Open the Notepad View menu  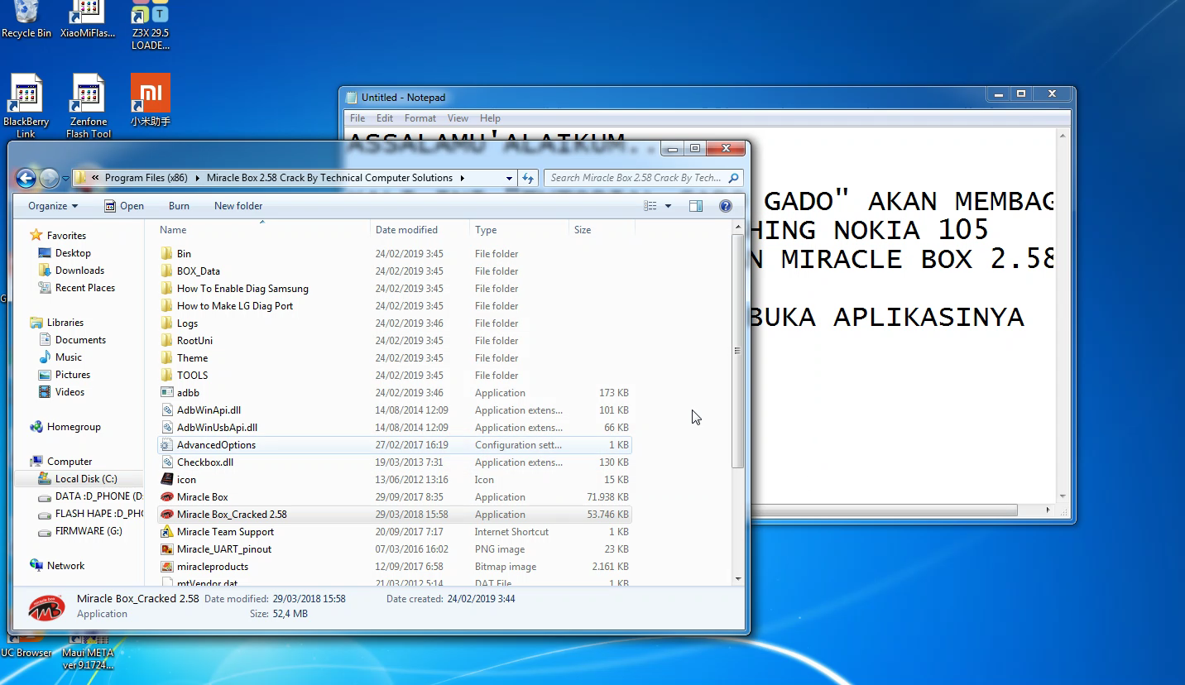(x=458, y=118)
